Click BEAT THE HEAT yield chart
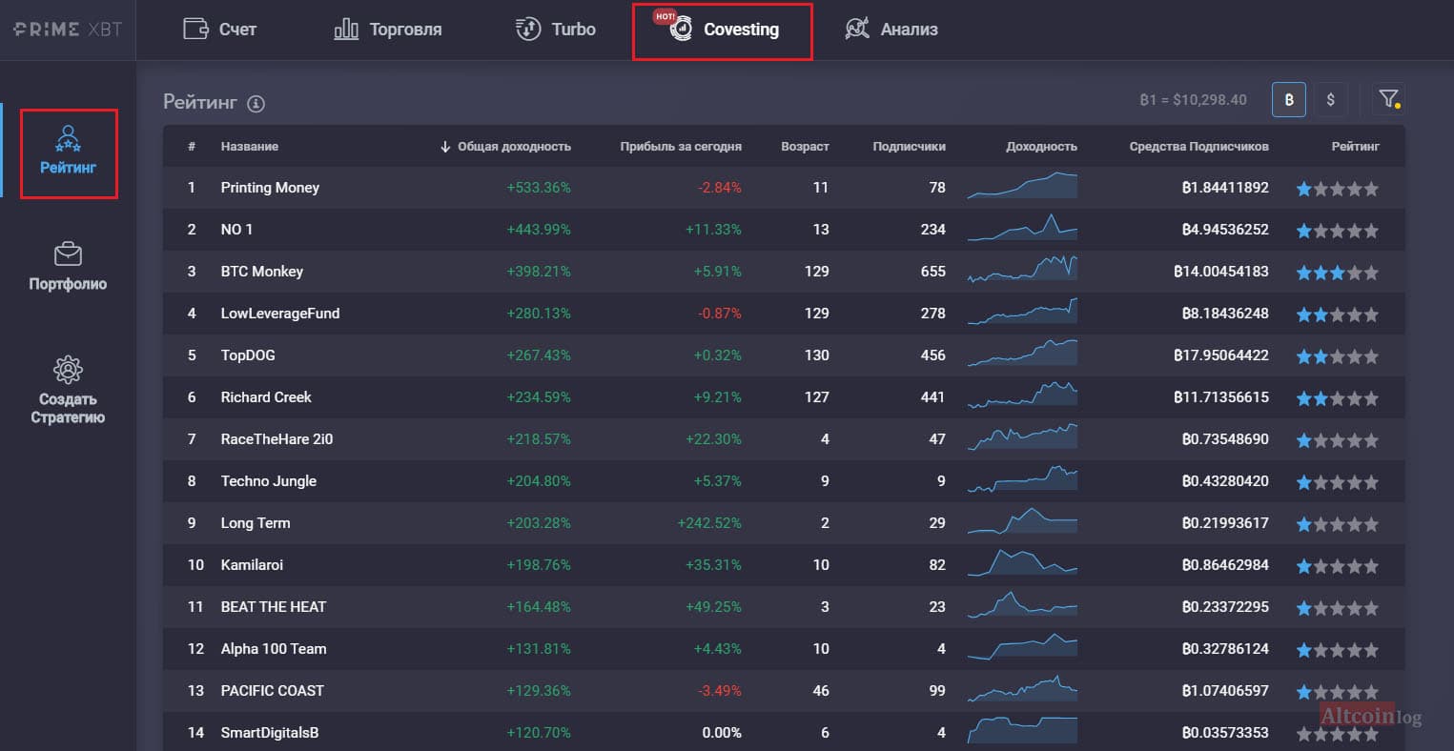Screen dimensions: 1454x751 1022,604
